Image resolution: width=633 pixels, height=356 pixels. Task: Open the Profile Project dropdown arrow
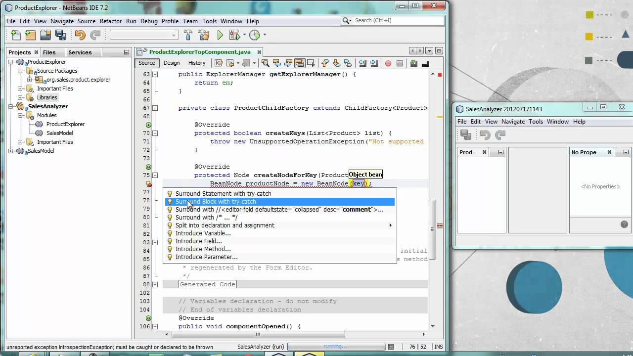(265, 35)
